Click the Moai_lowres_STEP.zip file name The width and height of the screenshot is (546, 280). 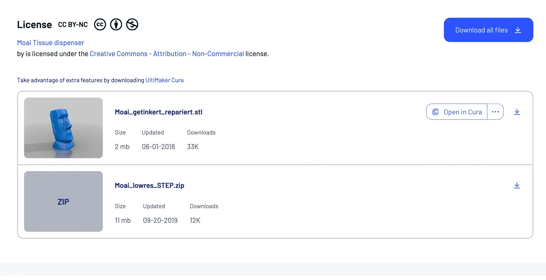[149, 185]
